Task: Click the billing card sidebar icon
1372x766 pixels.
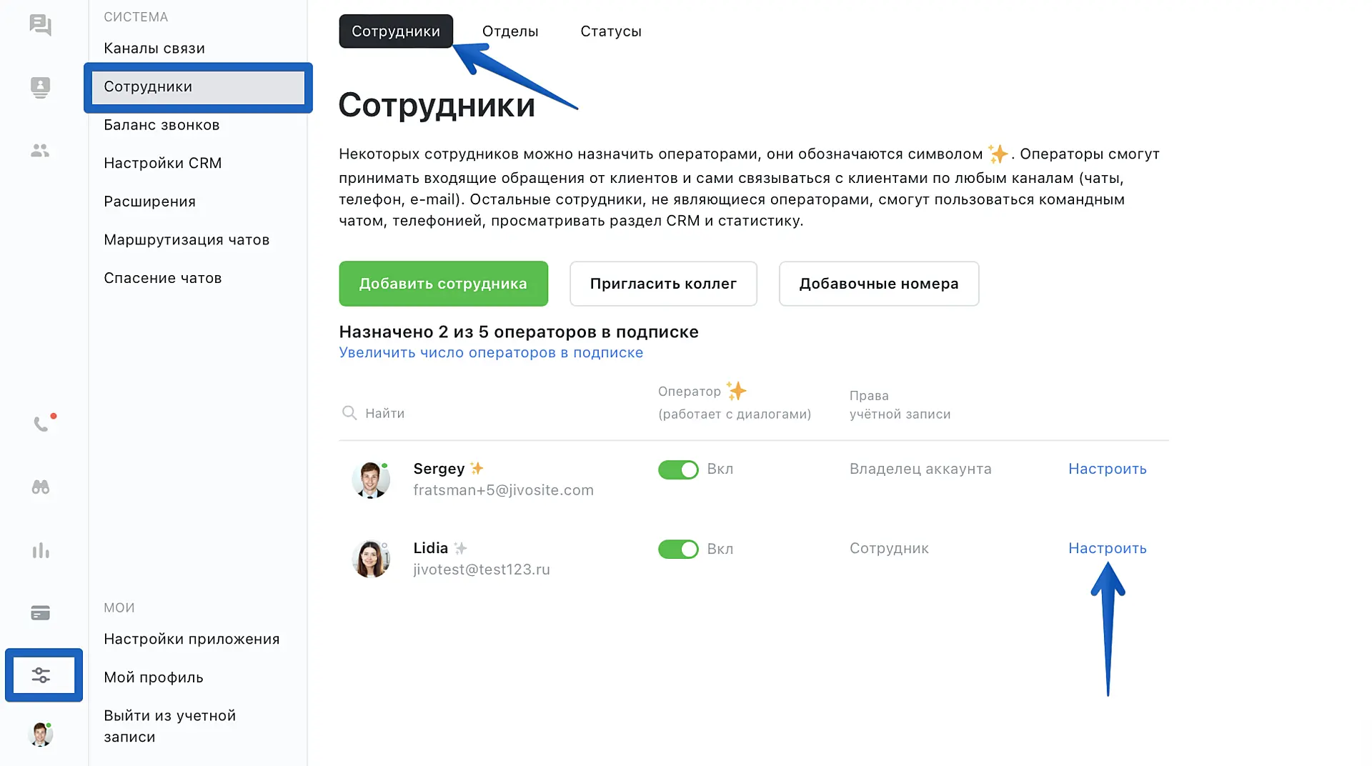Action: [41, 613]
